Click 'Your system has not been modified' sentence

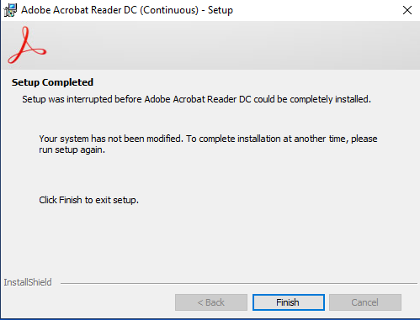click(x=111, y=139)
